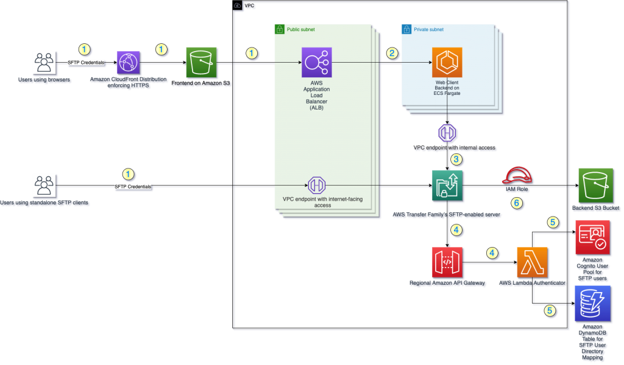Click the Amazon DynamoDB table icon
624x365 pixels.
(594, 304)
